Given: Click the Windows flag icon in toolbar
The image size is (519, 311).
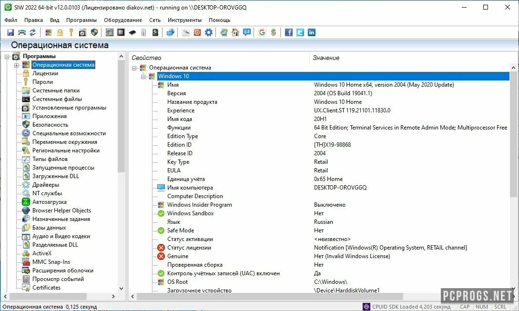Looking at the screenshot, I should coord(48,32).
